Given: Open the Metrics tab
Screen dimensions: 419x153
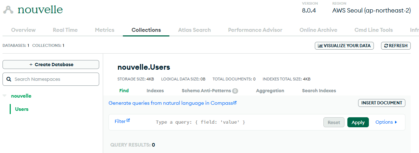Looking at the screenshot, I should (x=105, y=30).
